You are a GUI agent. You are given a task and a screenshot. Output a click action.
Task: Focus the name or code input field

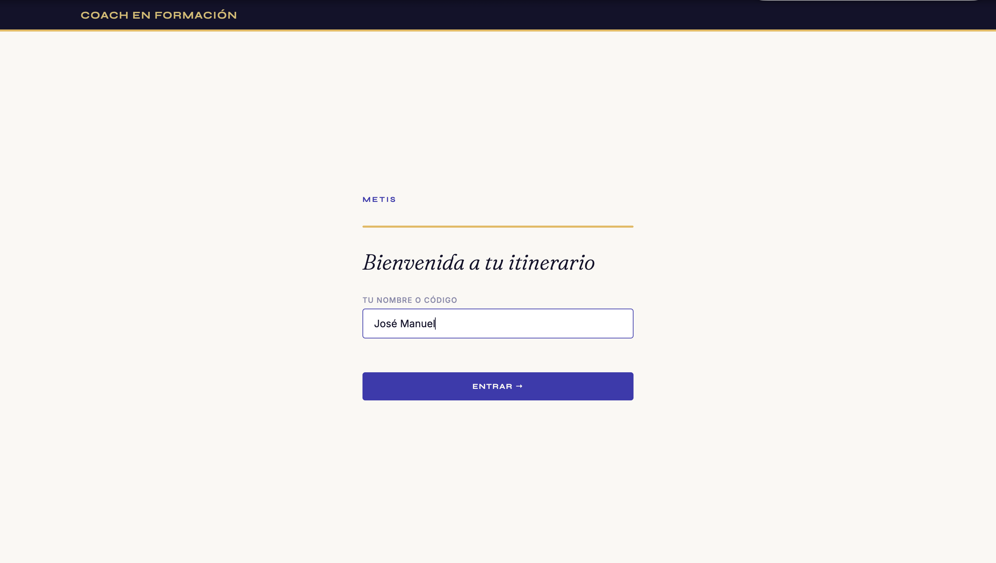coord(498,323)
